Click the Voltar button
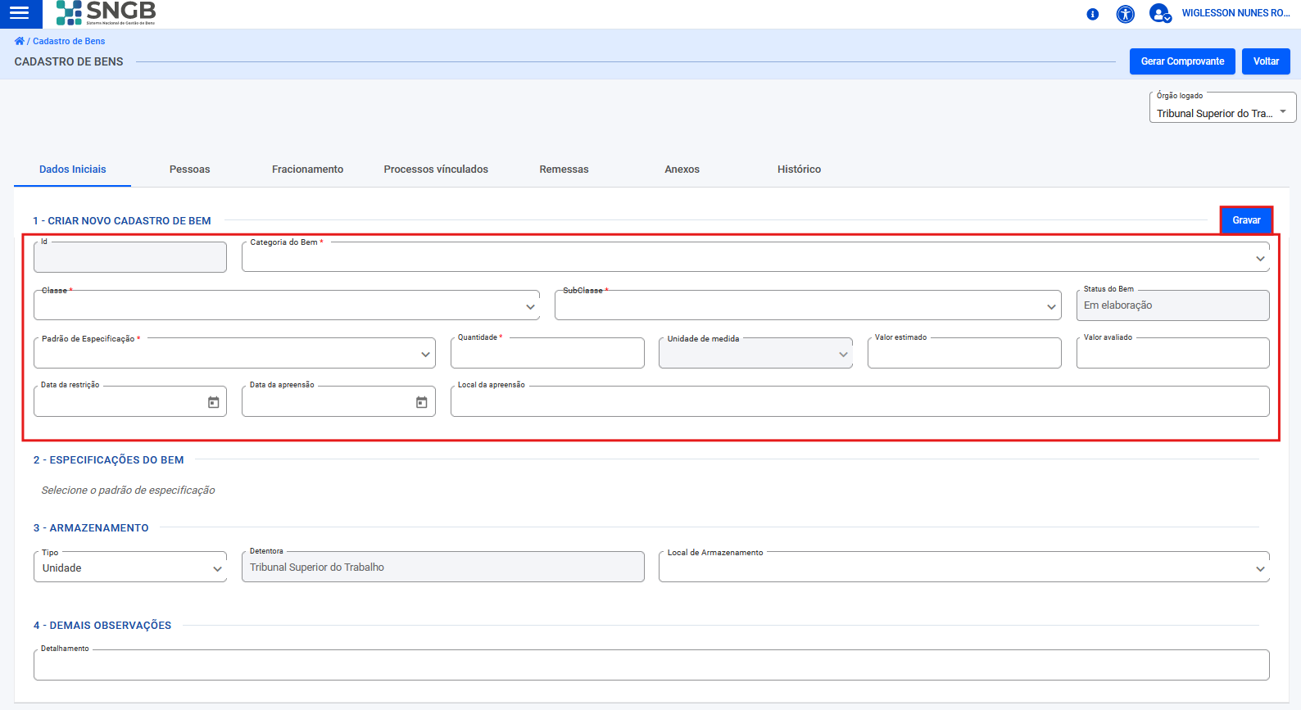This screenshot has height=710, width=1301. click(x=1266, y=61)
